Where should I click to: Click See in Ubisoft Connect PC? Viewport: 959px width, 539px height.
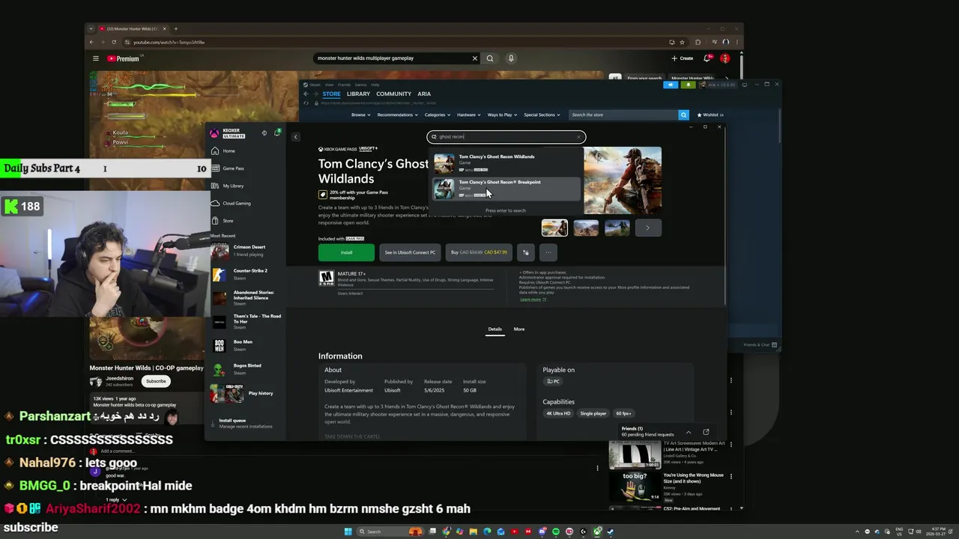[410, 252]
